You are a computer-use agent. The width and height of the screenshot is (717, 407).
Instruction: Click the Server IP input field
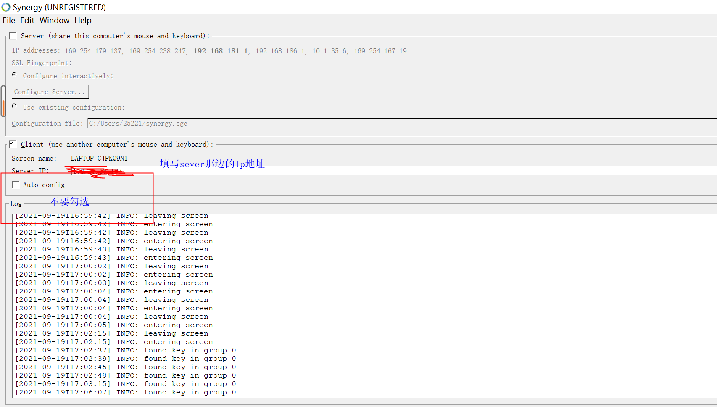coord(393,171)
